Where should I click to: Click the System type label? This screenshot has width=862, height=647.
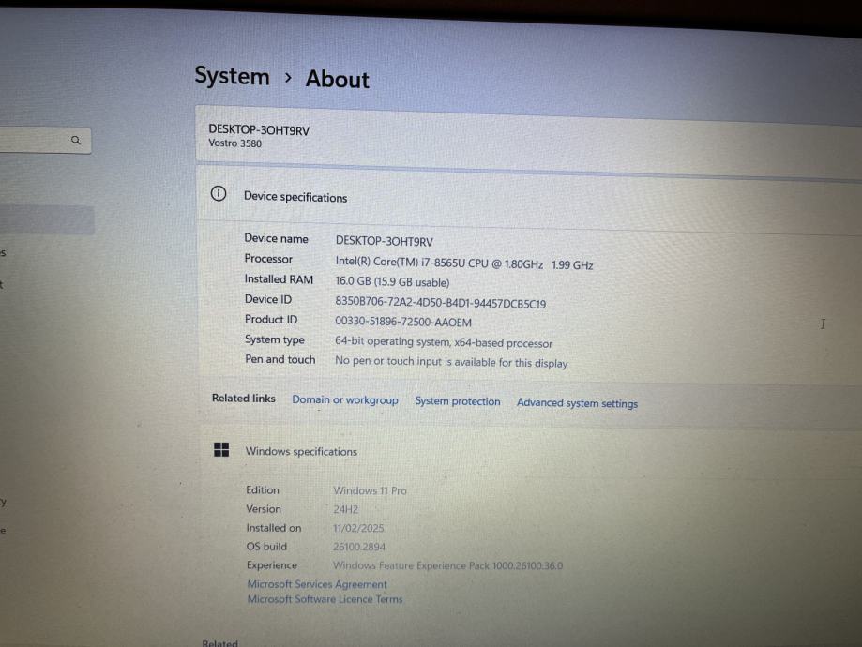(274, 339)
